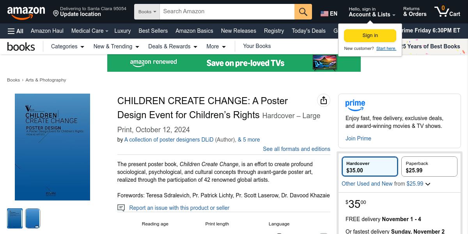Open the Books search category dropdown
Viewport: 468px width, 234px height.
[147, 12]
